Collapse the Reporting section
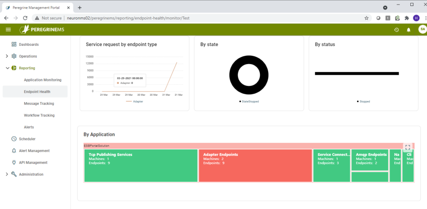 pyautogui.click(x=7, y=68)
